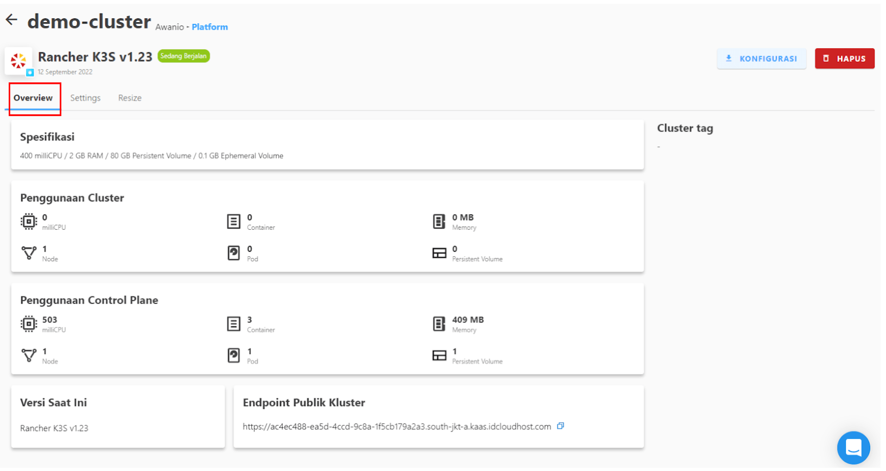The image size is (886, 471).
Task: Click the Cluster milliCPU chip icon
Action: pyautogui.click(x=29, y=221)
